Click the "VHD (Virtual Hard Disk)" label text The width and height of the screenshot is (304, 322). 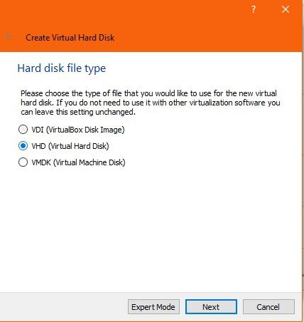click(70, 146)
